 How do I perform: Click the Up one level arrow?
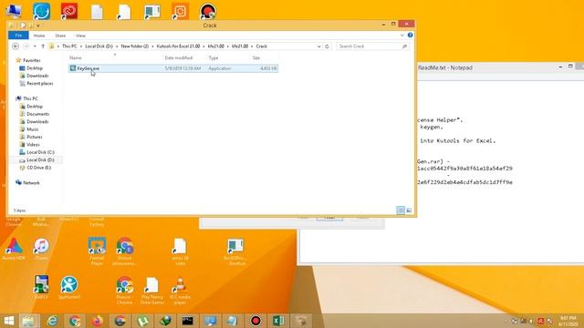click(43, 46)
